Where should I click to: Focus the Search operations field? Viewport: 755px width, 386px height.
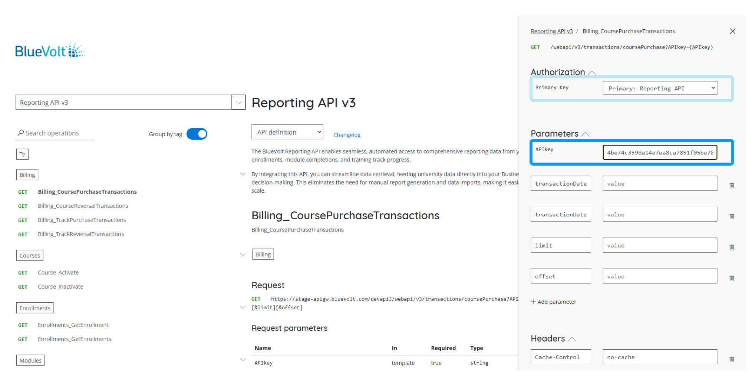pyautogui.click(x=55, y=133)
